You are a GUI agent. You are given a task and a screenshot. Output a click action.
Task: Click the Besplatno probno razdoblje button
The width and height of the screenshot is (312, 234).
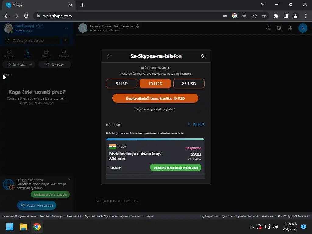coord(50,194)
